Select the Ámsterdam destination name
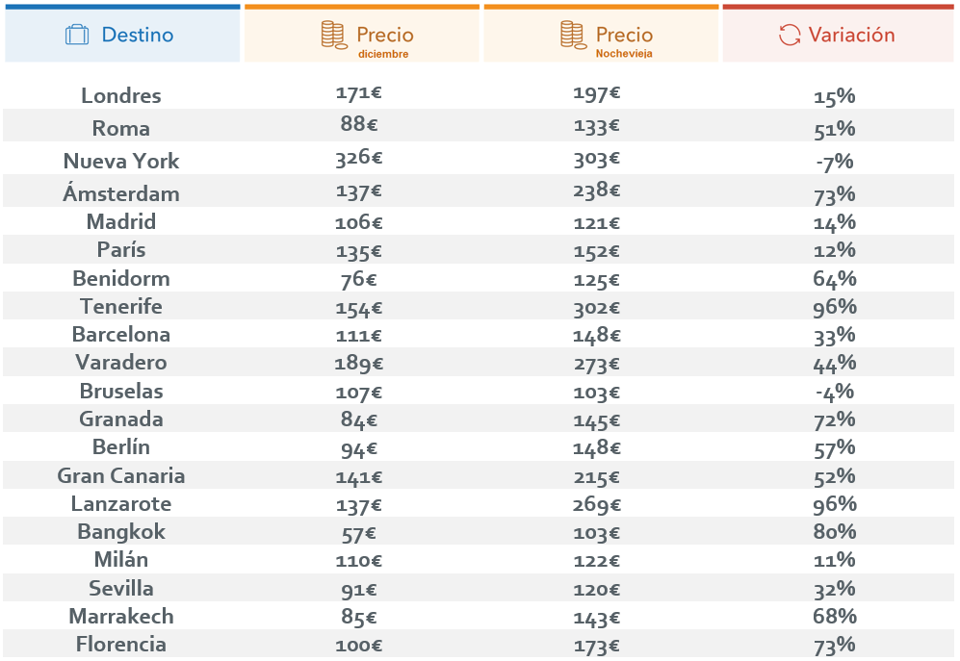Screen dimensions: 960x661 pyautogui.click(x=121, y=193)
